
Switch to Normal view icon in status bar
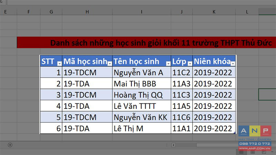241,152
